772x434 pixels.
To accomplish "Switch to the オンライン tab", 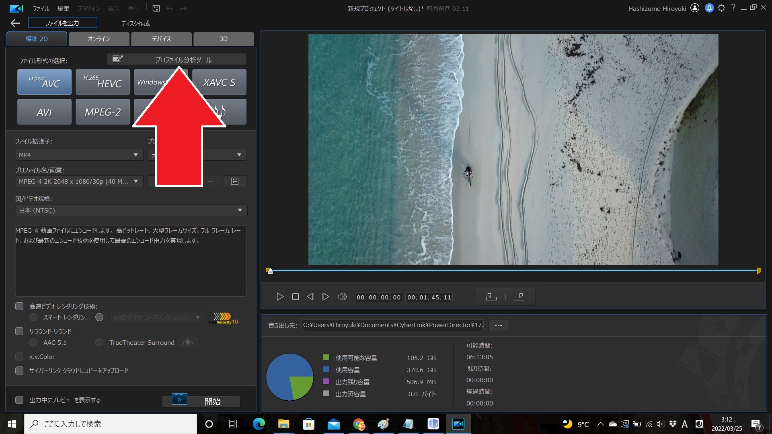I will [99, 39].
